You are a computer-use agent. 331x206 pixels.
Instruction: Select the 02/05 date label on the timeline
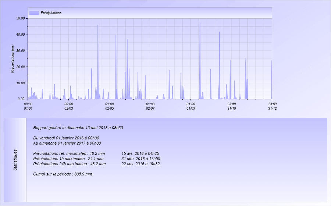pyautogui.click(x=110, y=109)
